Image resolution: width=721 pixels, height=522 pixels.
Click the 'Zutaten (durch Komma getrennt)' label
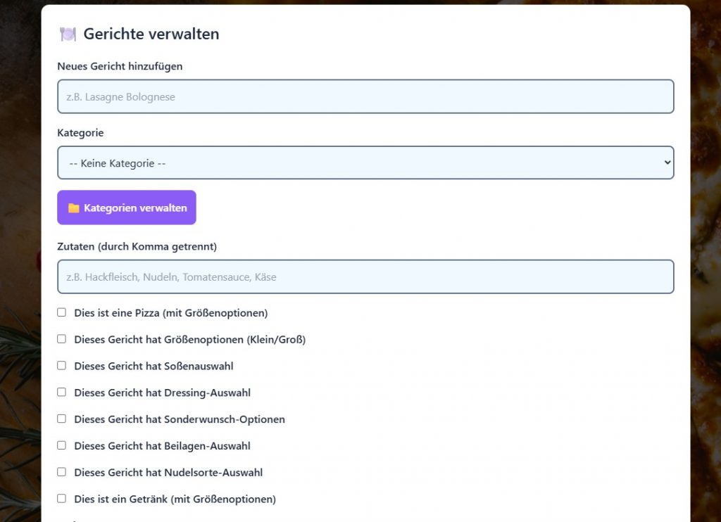click(137, 246)
